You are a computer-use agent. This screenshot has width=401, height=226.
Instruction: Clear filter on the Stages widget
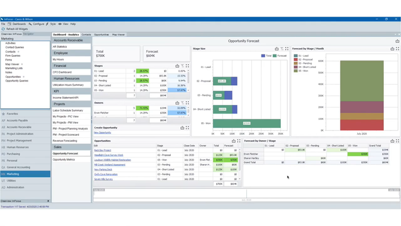click(x=183, y=66)
